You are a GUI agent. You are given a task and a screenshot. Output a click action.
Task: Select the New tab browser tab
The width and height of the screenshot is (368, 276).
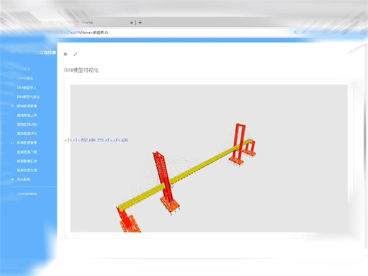click(x=104, y=23)
